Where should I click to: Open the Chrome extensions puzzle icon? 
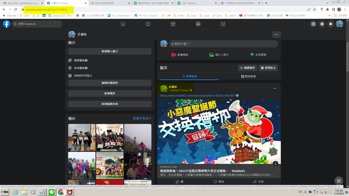click(x=327, y=10)
